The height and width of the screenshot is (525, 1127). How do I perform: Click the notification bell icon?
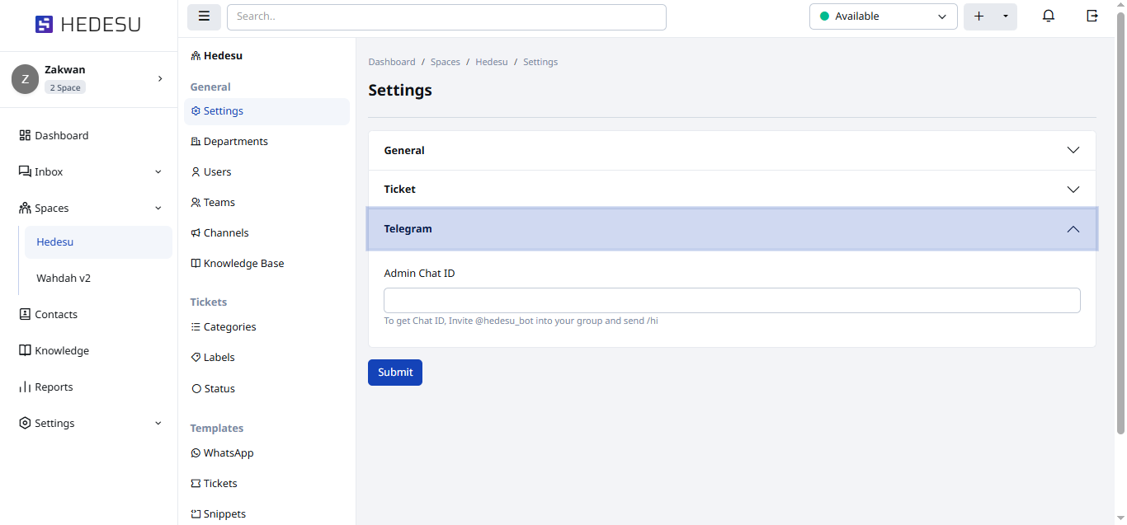point(1049,16)
